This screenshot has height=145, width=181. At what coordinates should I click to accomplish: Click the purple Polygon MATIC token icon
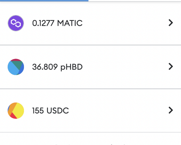pos(16,23)
